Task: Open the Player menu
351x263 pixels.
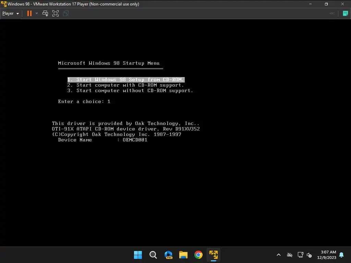Action: 10,13
